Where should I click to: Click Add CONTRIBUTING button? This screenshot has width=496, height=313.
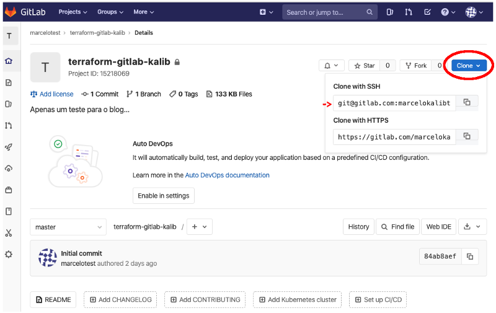point(205,299)
